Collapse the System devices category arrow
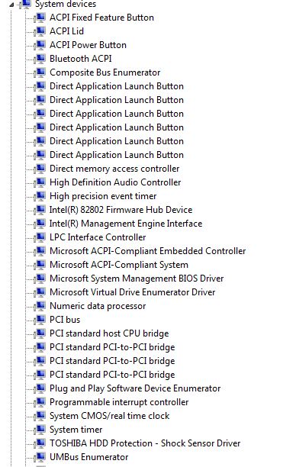 [x=11, y=4]
